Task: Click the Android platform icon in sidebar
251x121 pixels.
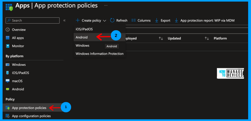Action: pyautogui.click(x=8, y=89)
